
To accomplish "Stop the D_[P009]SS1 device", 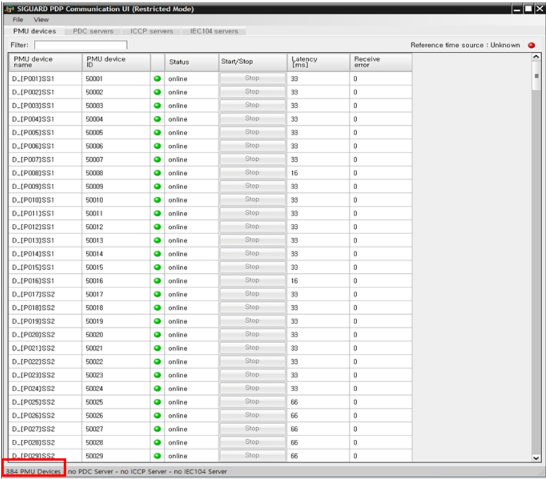I will (252, 186).
